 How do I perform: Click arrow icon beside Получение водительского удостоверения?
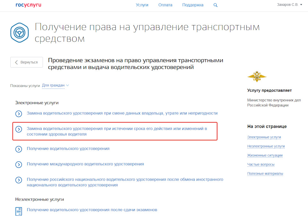[19, 149]
